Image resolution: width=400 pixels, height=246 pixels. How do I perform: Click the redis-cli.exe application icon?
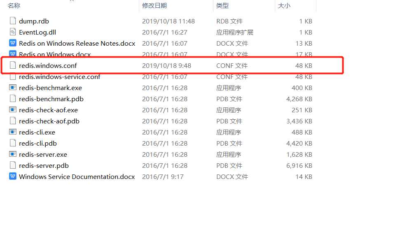pos(12,132)
